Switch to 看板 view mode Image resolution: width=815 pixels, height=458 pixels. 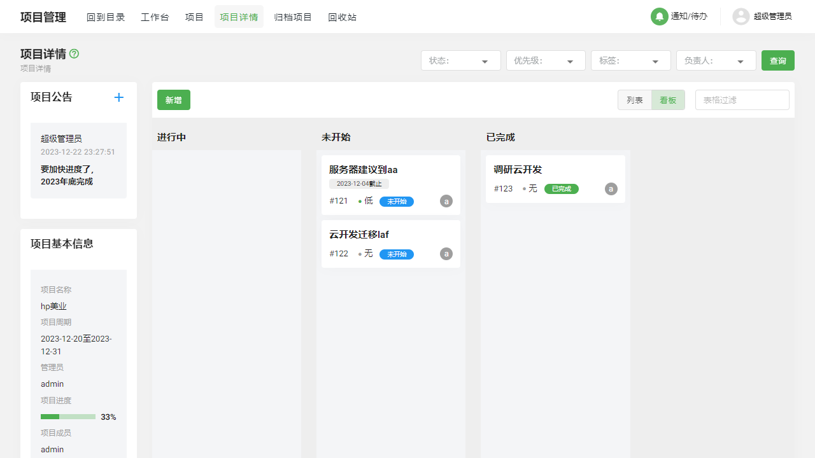668,100
